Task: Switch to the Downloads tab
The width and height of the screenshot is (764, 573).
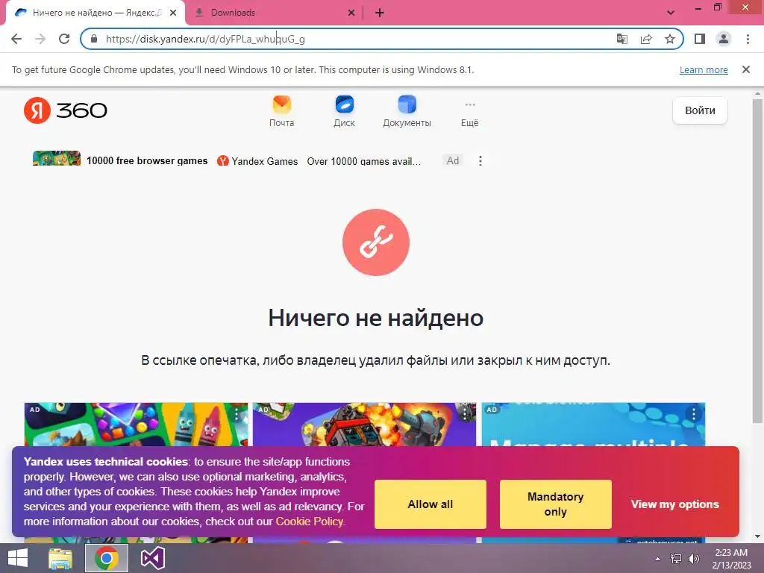Action: coord(275,13)
